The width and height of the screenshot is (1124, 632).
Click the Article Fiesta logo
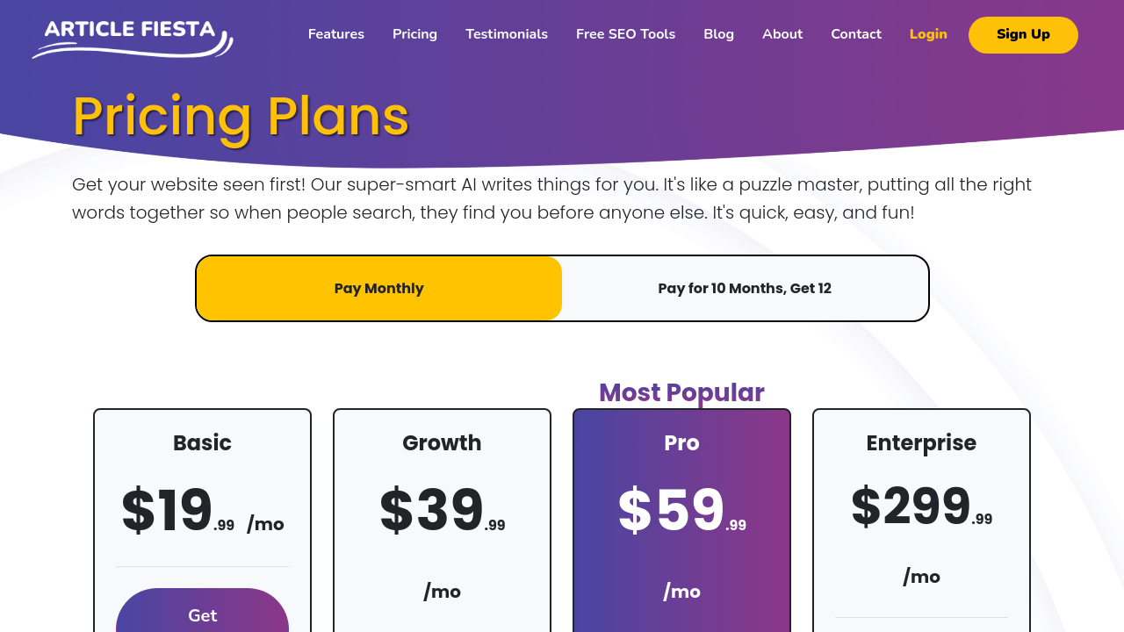[133, 37]
